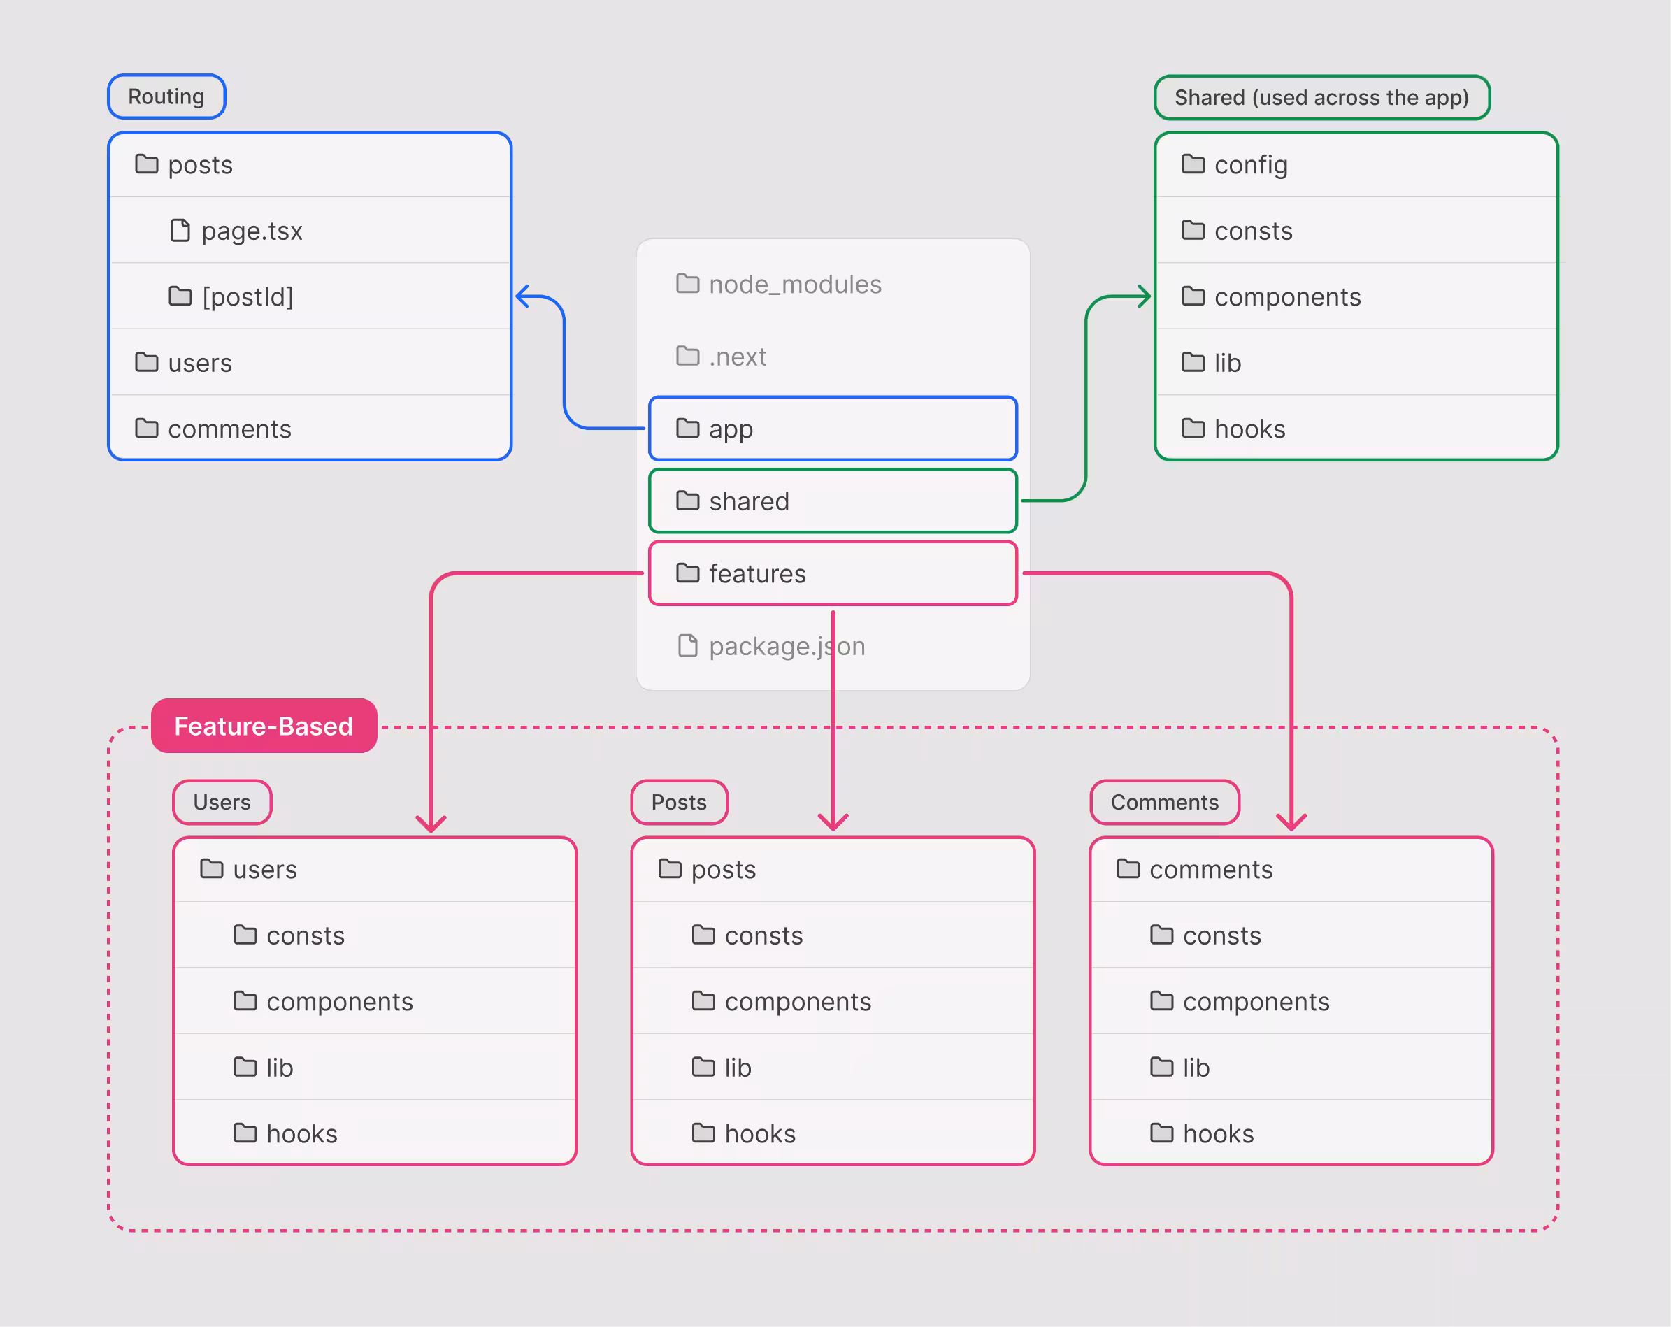Click the lib folder in the Posts feature
Image resolution: width=1671 pixels, height=1327 pixels.
736,1068
